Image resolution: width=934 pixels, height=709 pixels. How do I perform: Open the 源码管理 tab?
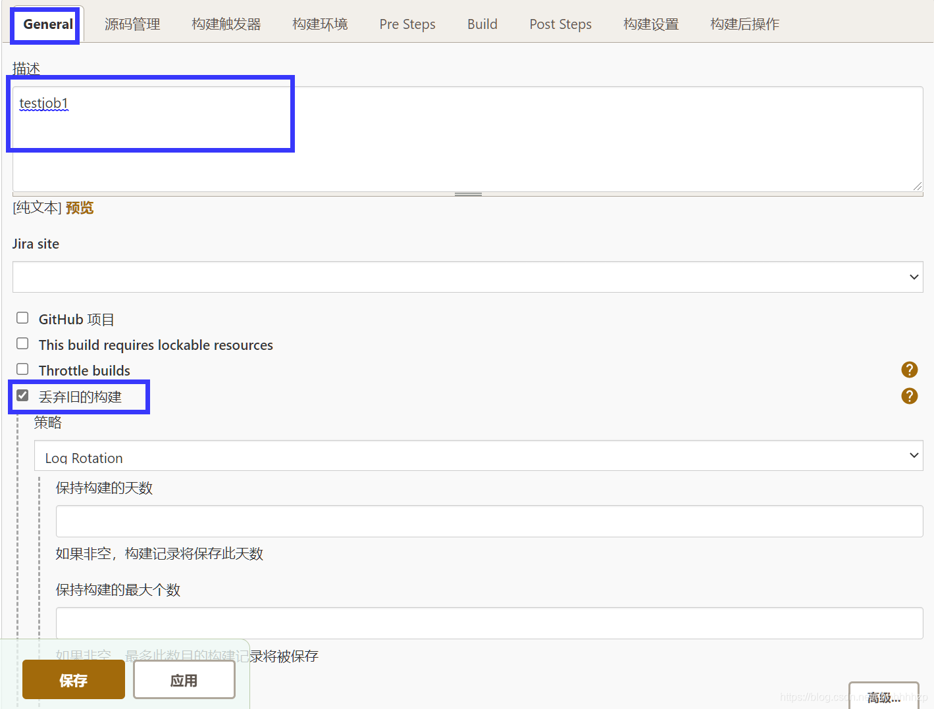[132, 24]
